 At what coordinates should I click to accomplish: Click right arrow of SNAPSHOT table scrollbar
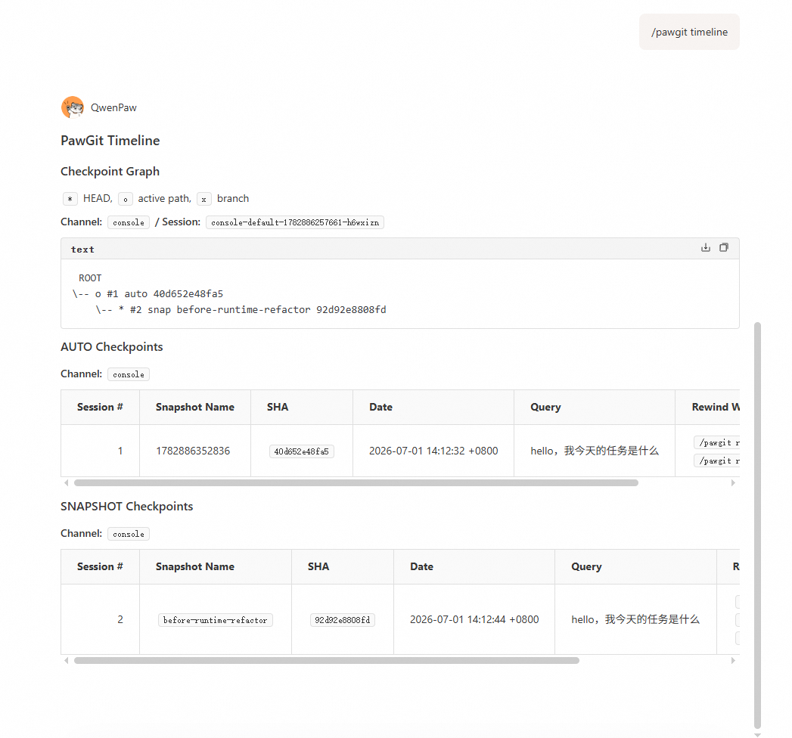point(733,661)
